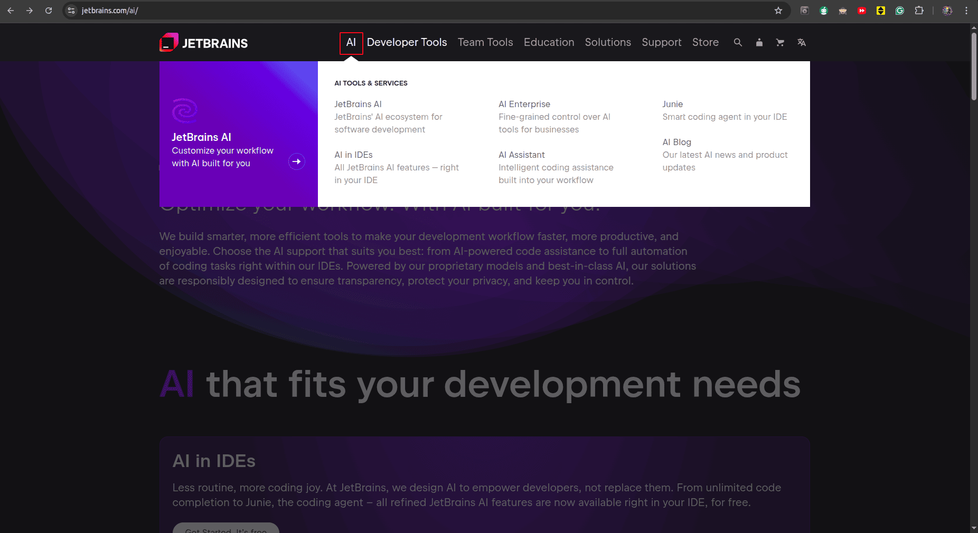This screenshot has width=978, height=533.
Task: Click the language translation icon
Action: point(802,42)
